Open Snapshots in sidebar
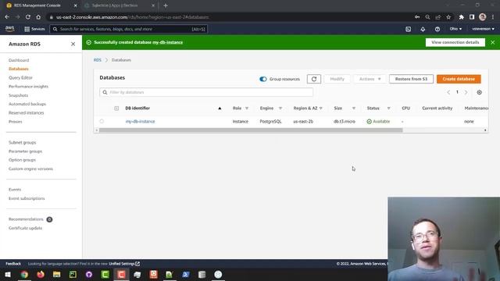 pyautogui.click(x=18, y=95)
